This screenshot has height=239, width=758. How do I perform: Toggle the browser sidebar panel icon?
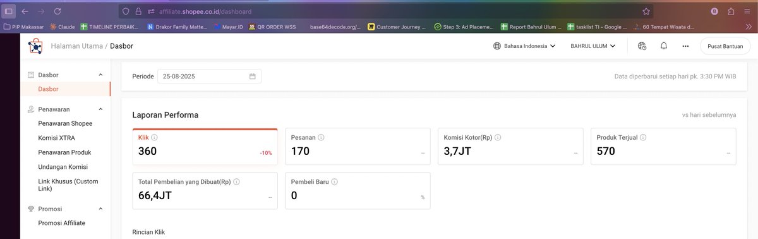tap(9, 11)
